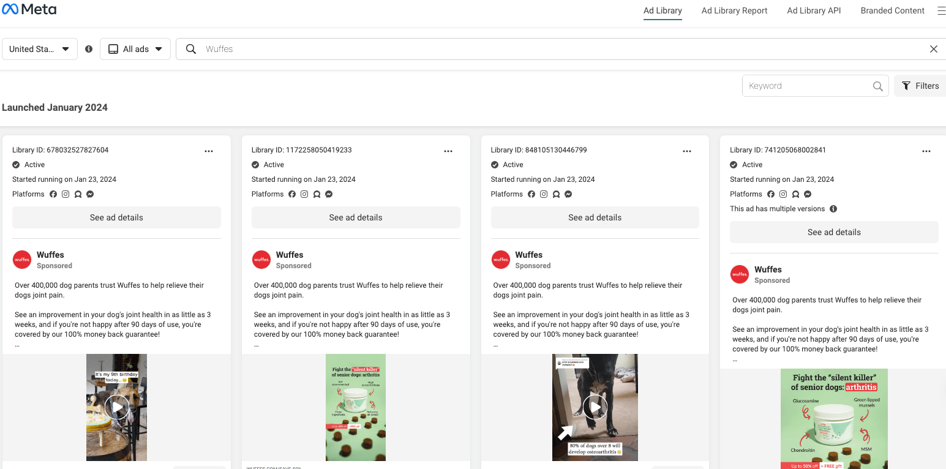The image size is (946, 469).
Task: Click Wuffes page name on ad 848105130446799
Action: pos(529,255)
